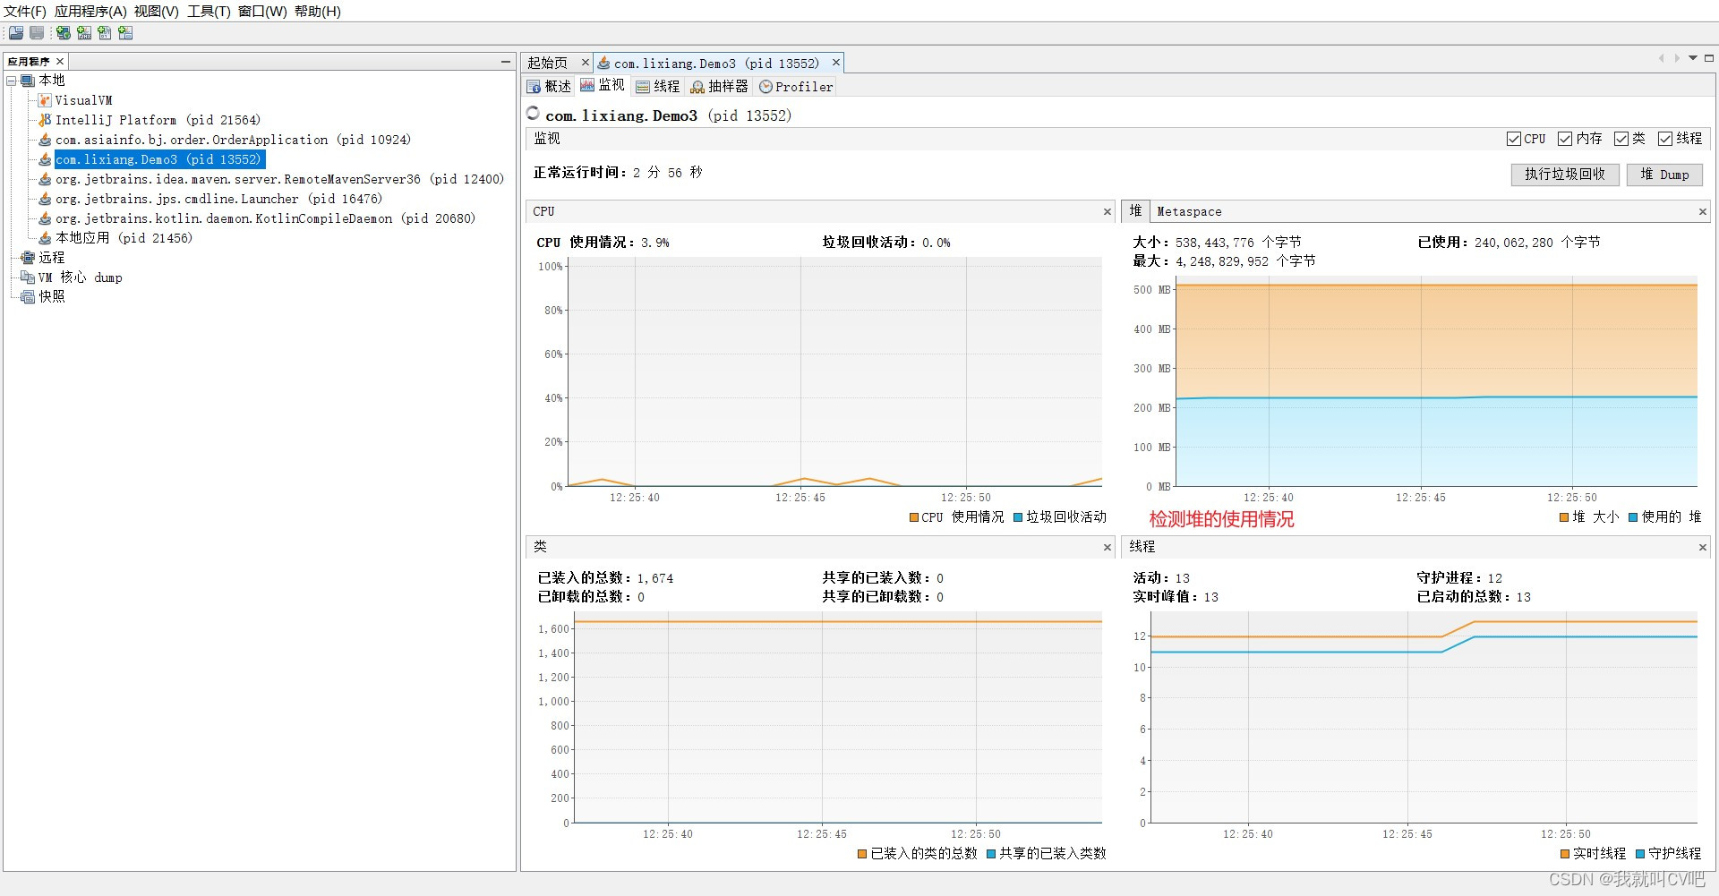The height and width of the screenshot is (896, 1719).
Task: Uncheck the 线程 monitor checkbox
Action: (x=1665, y=139)
